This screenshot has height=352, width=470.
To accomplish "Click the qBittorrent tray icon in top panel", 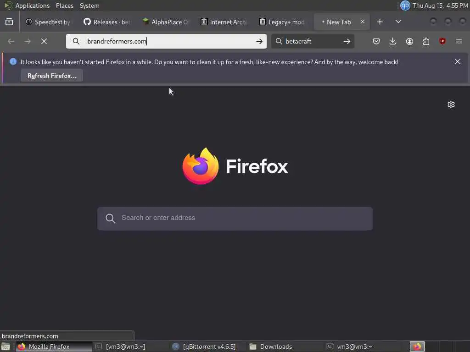I will pyautogui.click(x=405, y=5).
